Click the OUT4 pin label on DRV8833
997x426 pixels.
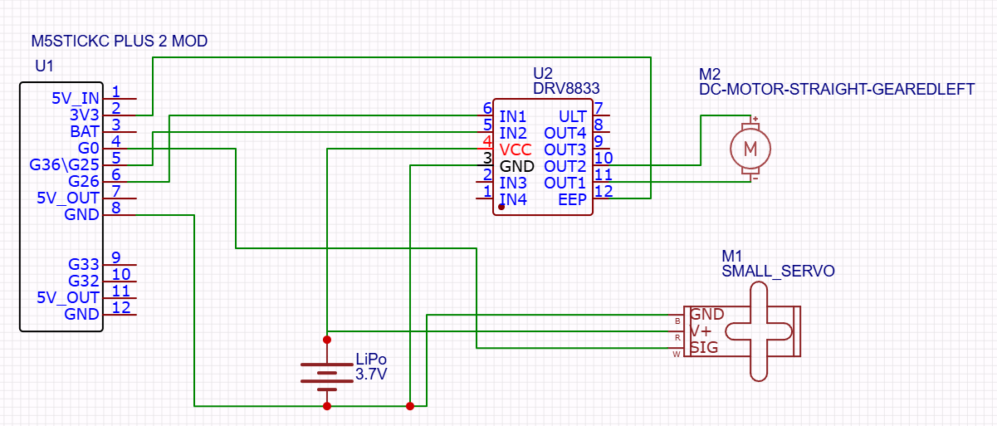pos(565,132)
